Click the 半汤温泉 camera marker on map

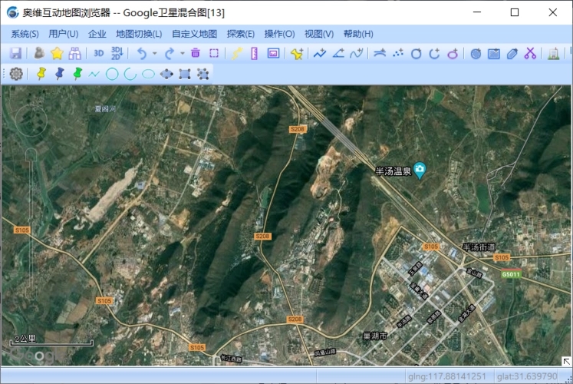(x=420, y=170)
